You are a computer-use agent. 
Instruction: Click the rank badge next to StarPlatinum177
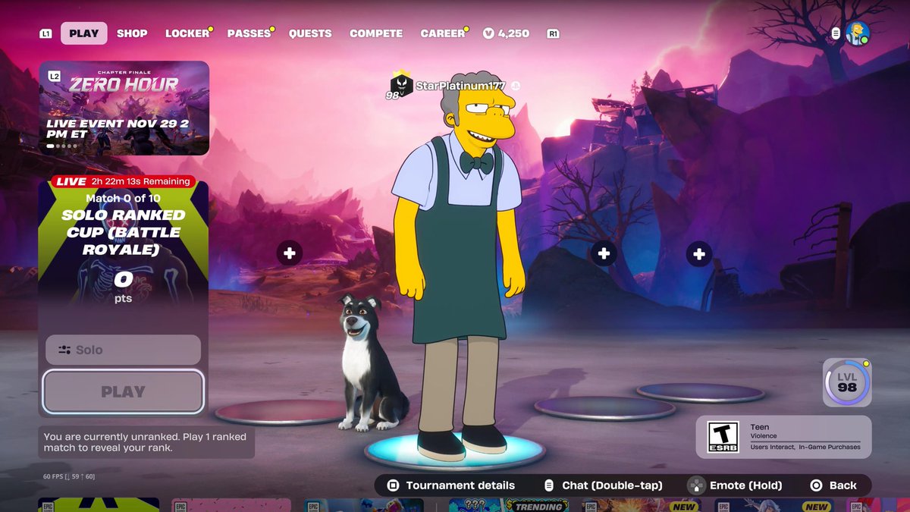(400, 86)
